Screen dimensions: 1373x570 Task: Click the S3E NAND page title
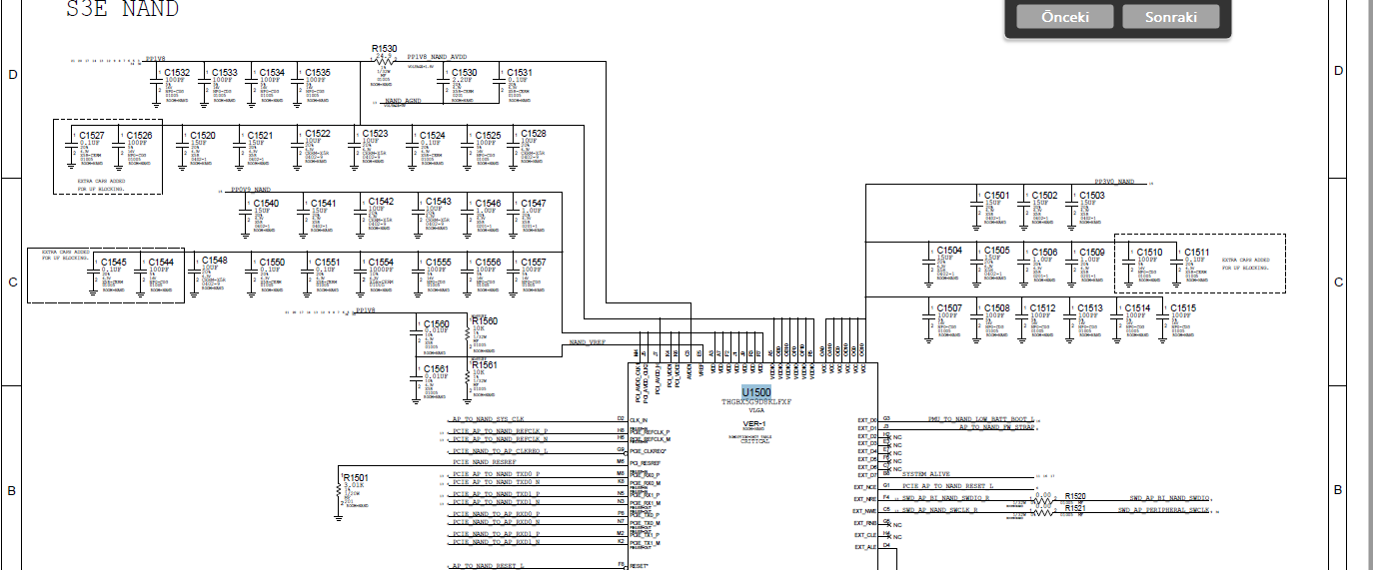pyautogui.click(x=122, y=10)
